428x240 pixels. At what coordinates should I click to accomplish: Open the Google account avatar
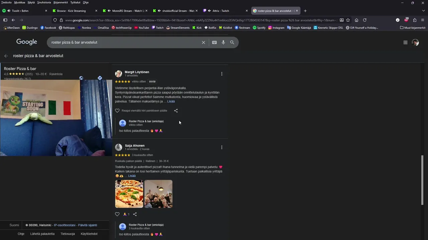point(415,42)
